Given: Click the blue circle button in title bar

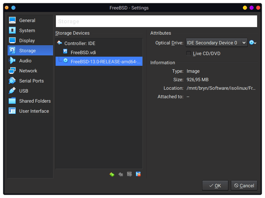Looking at the screenshot, I should [13, 8].
